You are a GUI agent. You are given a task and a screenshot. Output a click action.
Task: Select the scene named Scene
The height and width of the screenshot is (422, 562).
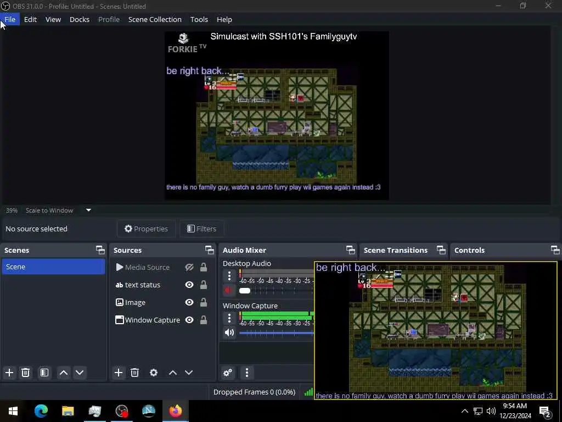click(x=53, y=266)
